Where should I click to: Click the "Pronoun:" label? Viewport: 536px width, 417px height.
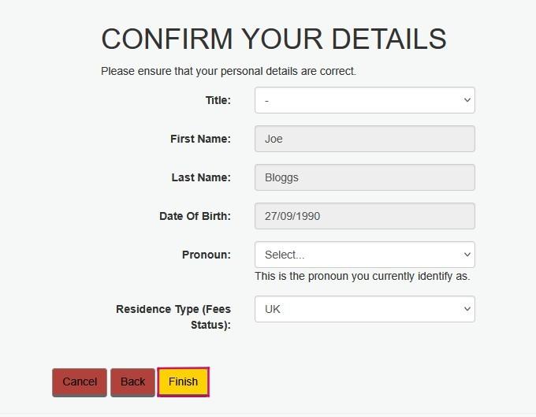[x=206, y=255]
